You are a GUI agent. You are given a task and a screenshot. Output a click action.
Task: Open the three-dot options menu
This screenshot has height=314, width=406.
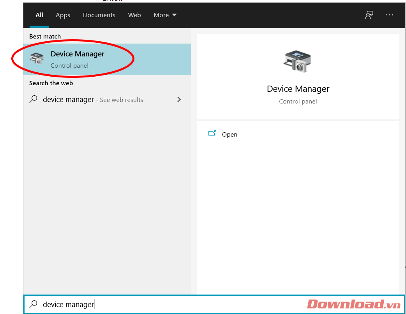click(x=390, y=15)
